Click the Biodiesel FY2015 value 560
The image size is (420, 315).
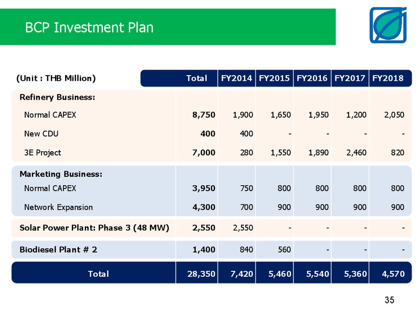[x=284, y=250]
